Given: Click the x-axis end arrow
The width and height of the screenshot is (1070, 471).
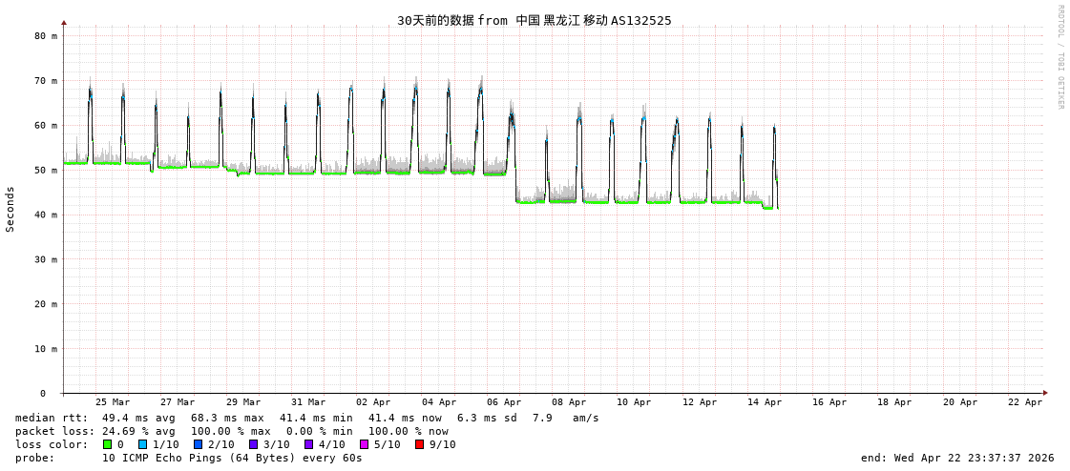Looking at the screenshot, I should (x=1045, y=393).
